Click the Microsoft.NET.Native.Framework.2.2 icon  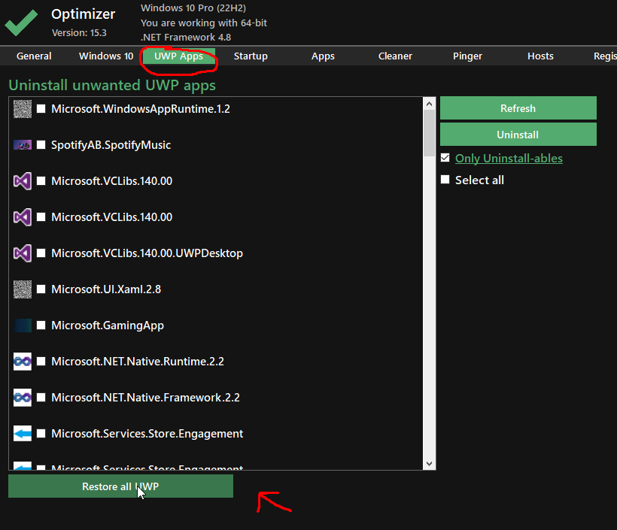(x=23, y=398)
